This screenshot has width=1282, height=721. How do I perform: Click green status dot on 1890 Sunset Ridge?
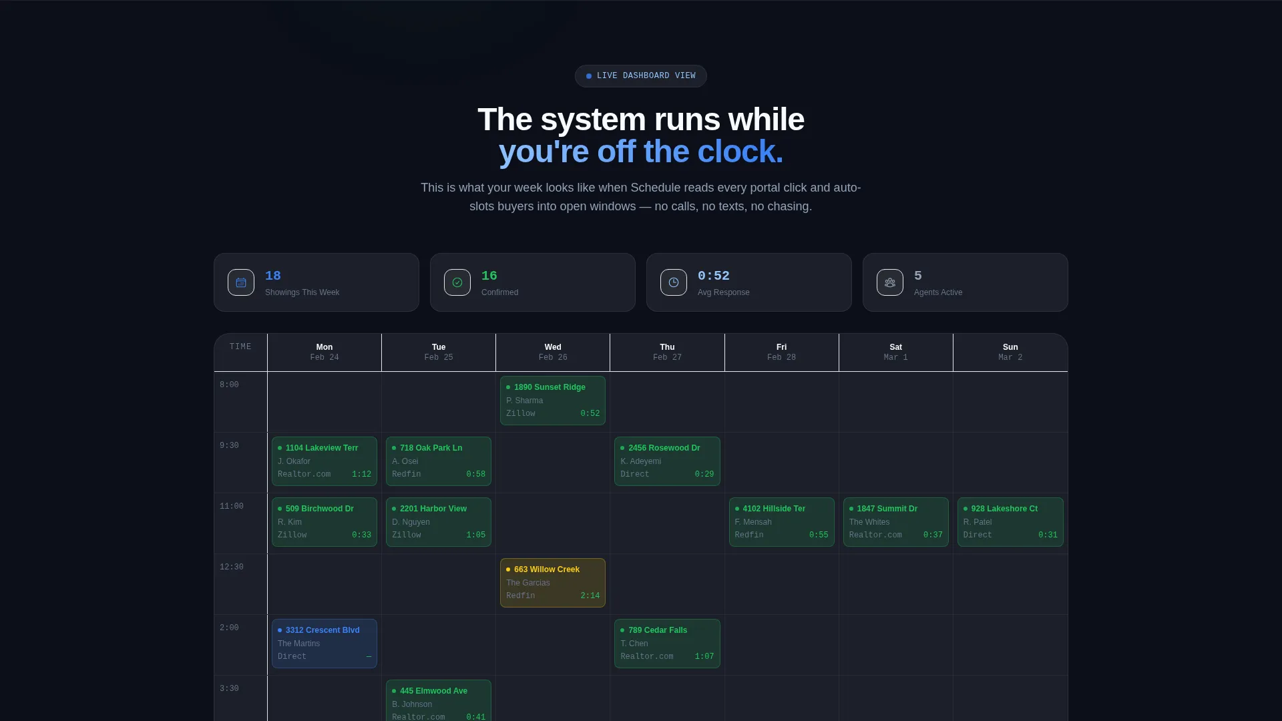[508, 387]
